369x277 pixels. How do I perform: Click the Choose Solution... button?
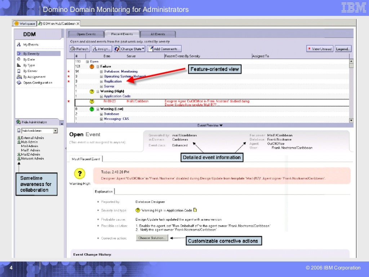pos(152,238)
